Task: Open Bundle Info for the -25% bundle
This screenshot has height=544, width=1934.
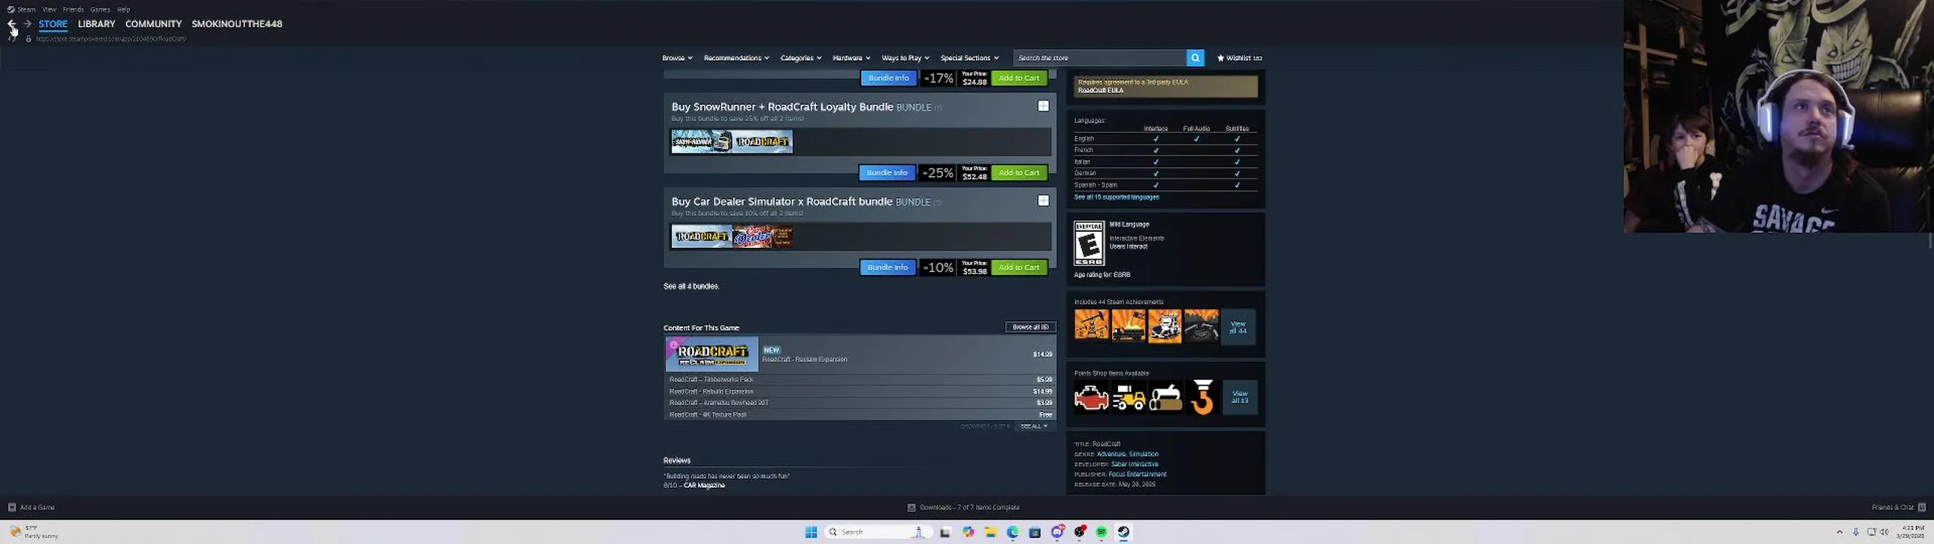Action: (887, 172)
